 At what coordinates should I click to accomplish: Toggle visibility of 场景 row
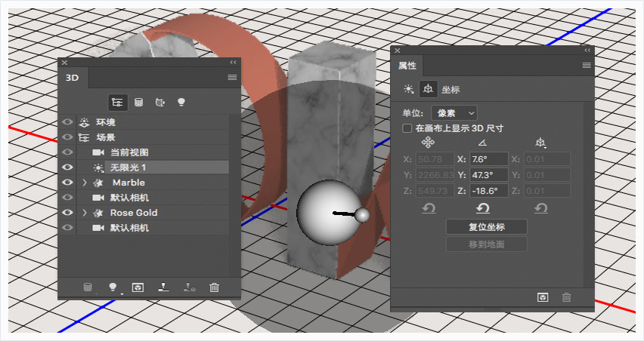(67, 137)
